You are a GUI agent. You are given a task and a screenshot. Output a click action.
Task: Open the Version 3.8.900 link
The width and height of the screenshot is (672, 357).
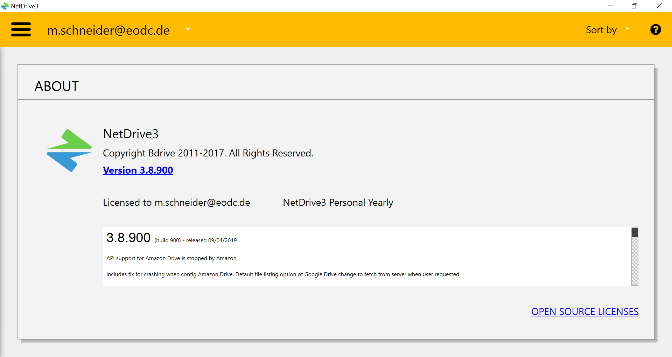pos(138,170)
